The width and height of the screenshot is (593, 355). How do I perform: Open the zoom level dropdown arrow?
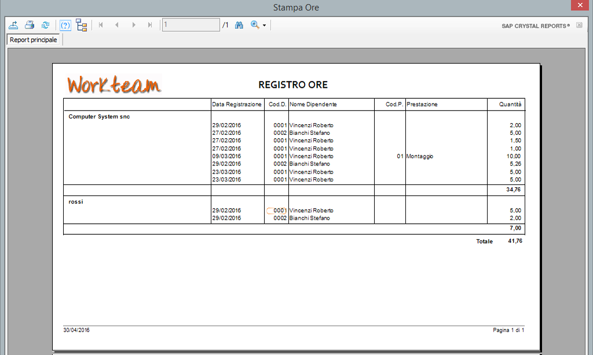point(264,25)
